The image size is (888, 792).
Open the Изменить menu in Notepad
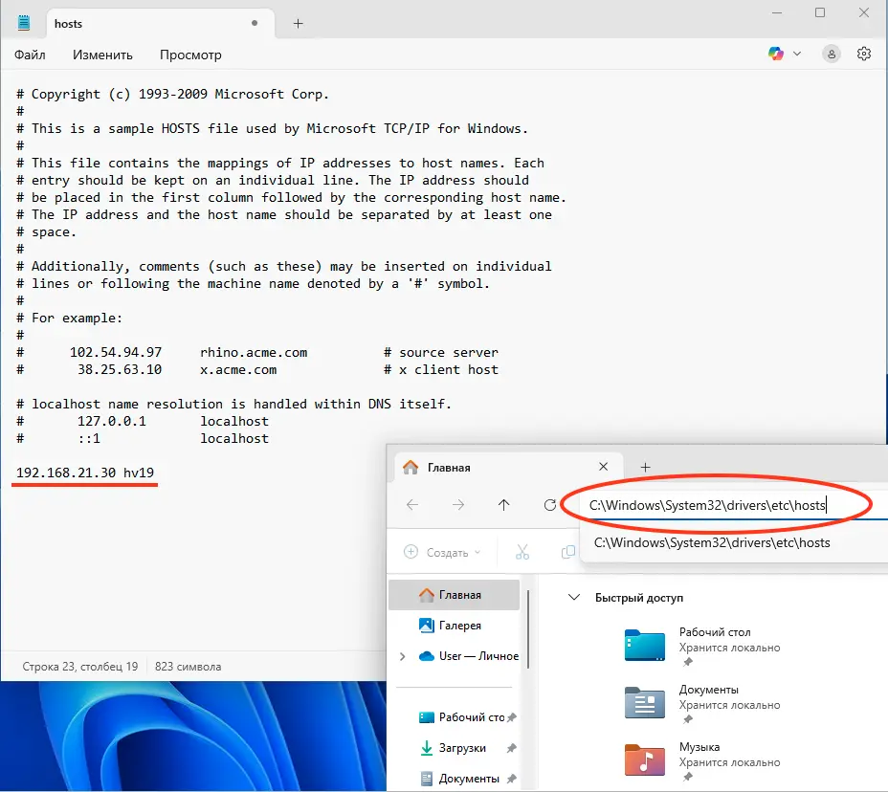tap(102, 55)
